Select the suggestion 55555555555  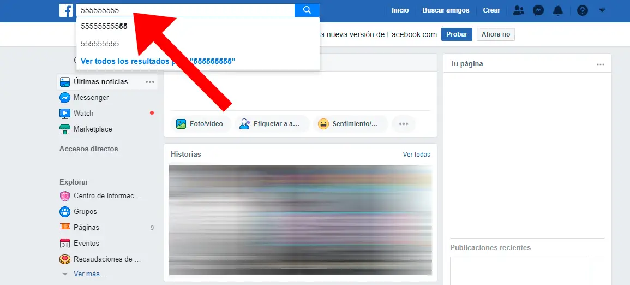point(198,27)
